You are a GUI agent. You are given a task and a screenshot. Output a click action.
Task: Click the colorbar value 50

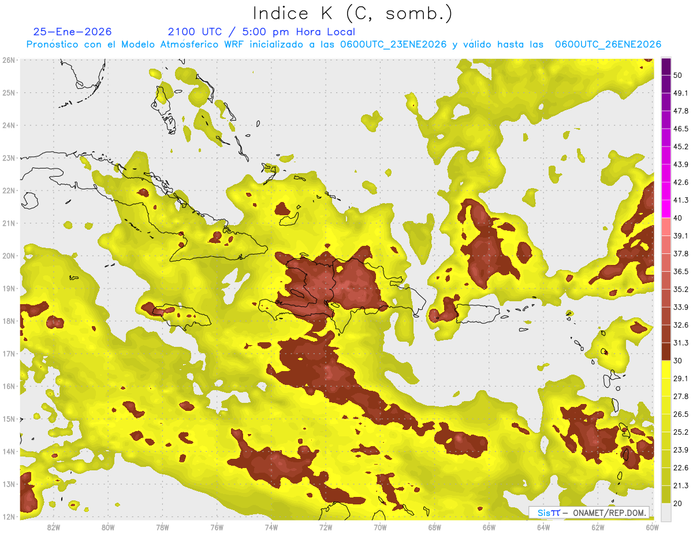pos(678,75)
